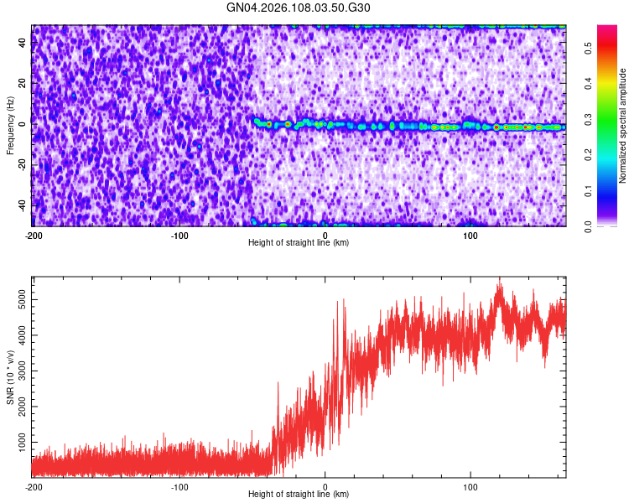Click the 1000 tick on the SNR axis
Viewport: 629px width, 503px height.
(23, 442)
